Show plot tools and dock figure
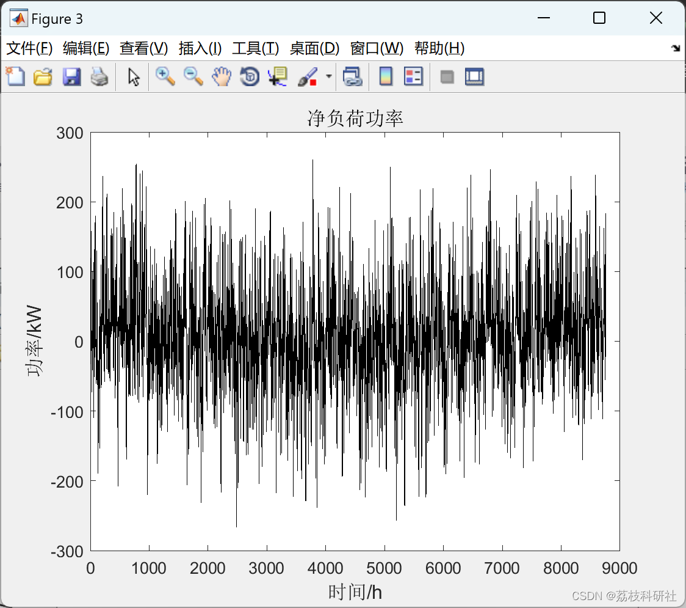686x608 pixels. point(474,76)
